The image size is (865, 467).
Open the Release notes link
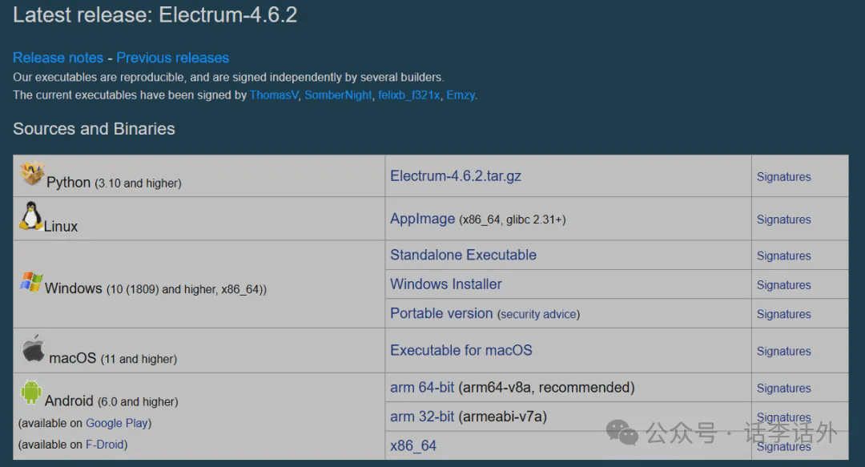pyautogui.click(x=58, y=58)
